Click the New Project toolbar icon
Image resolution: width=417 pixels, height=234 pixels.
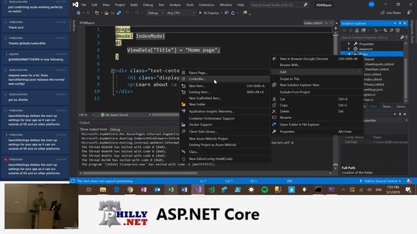point(97,13)
